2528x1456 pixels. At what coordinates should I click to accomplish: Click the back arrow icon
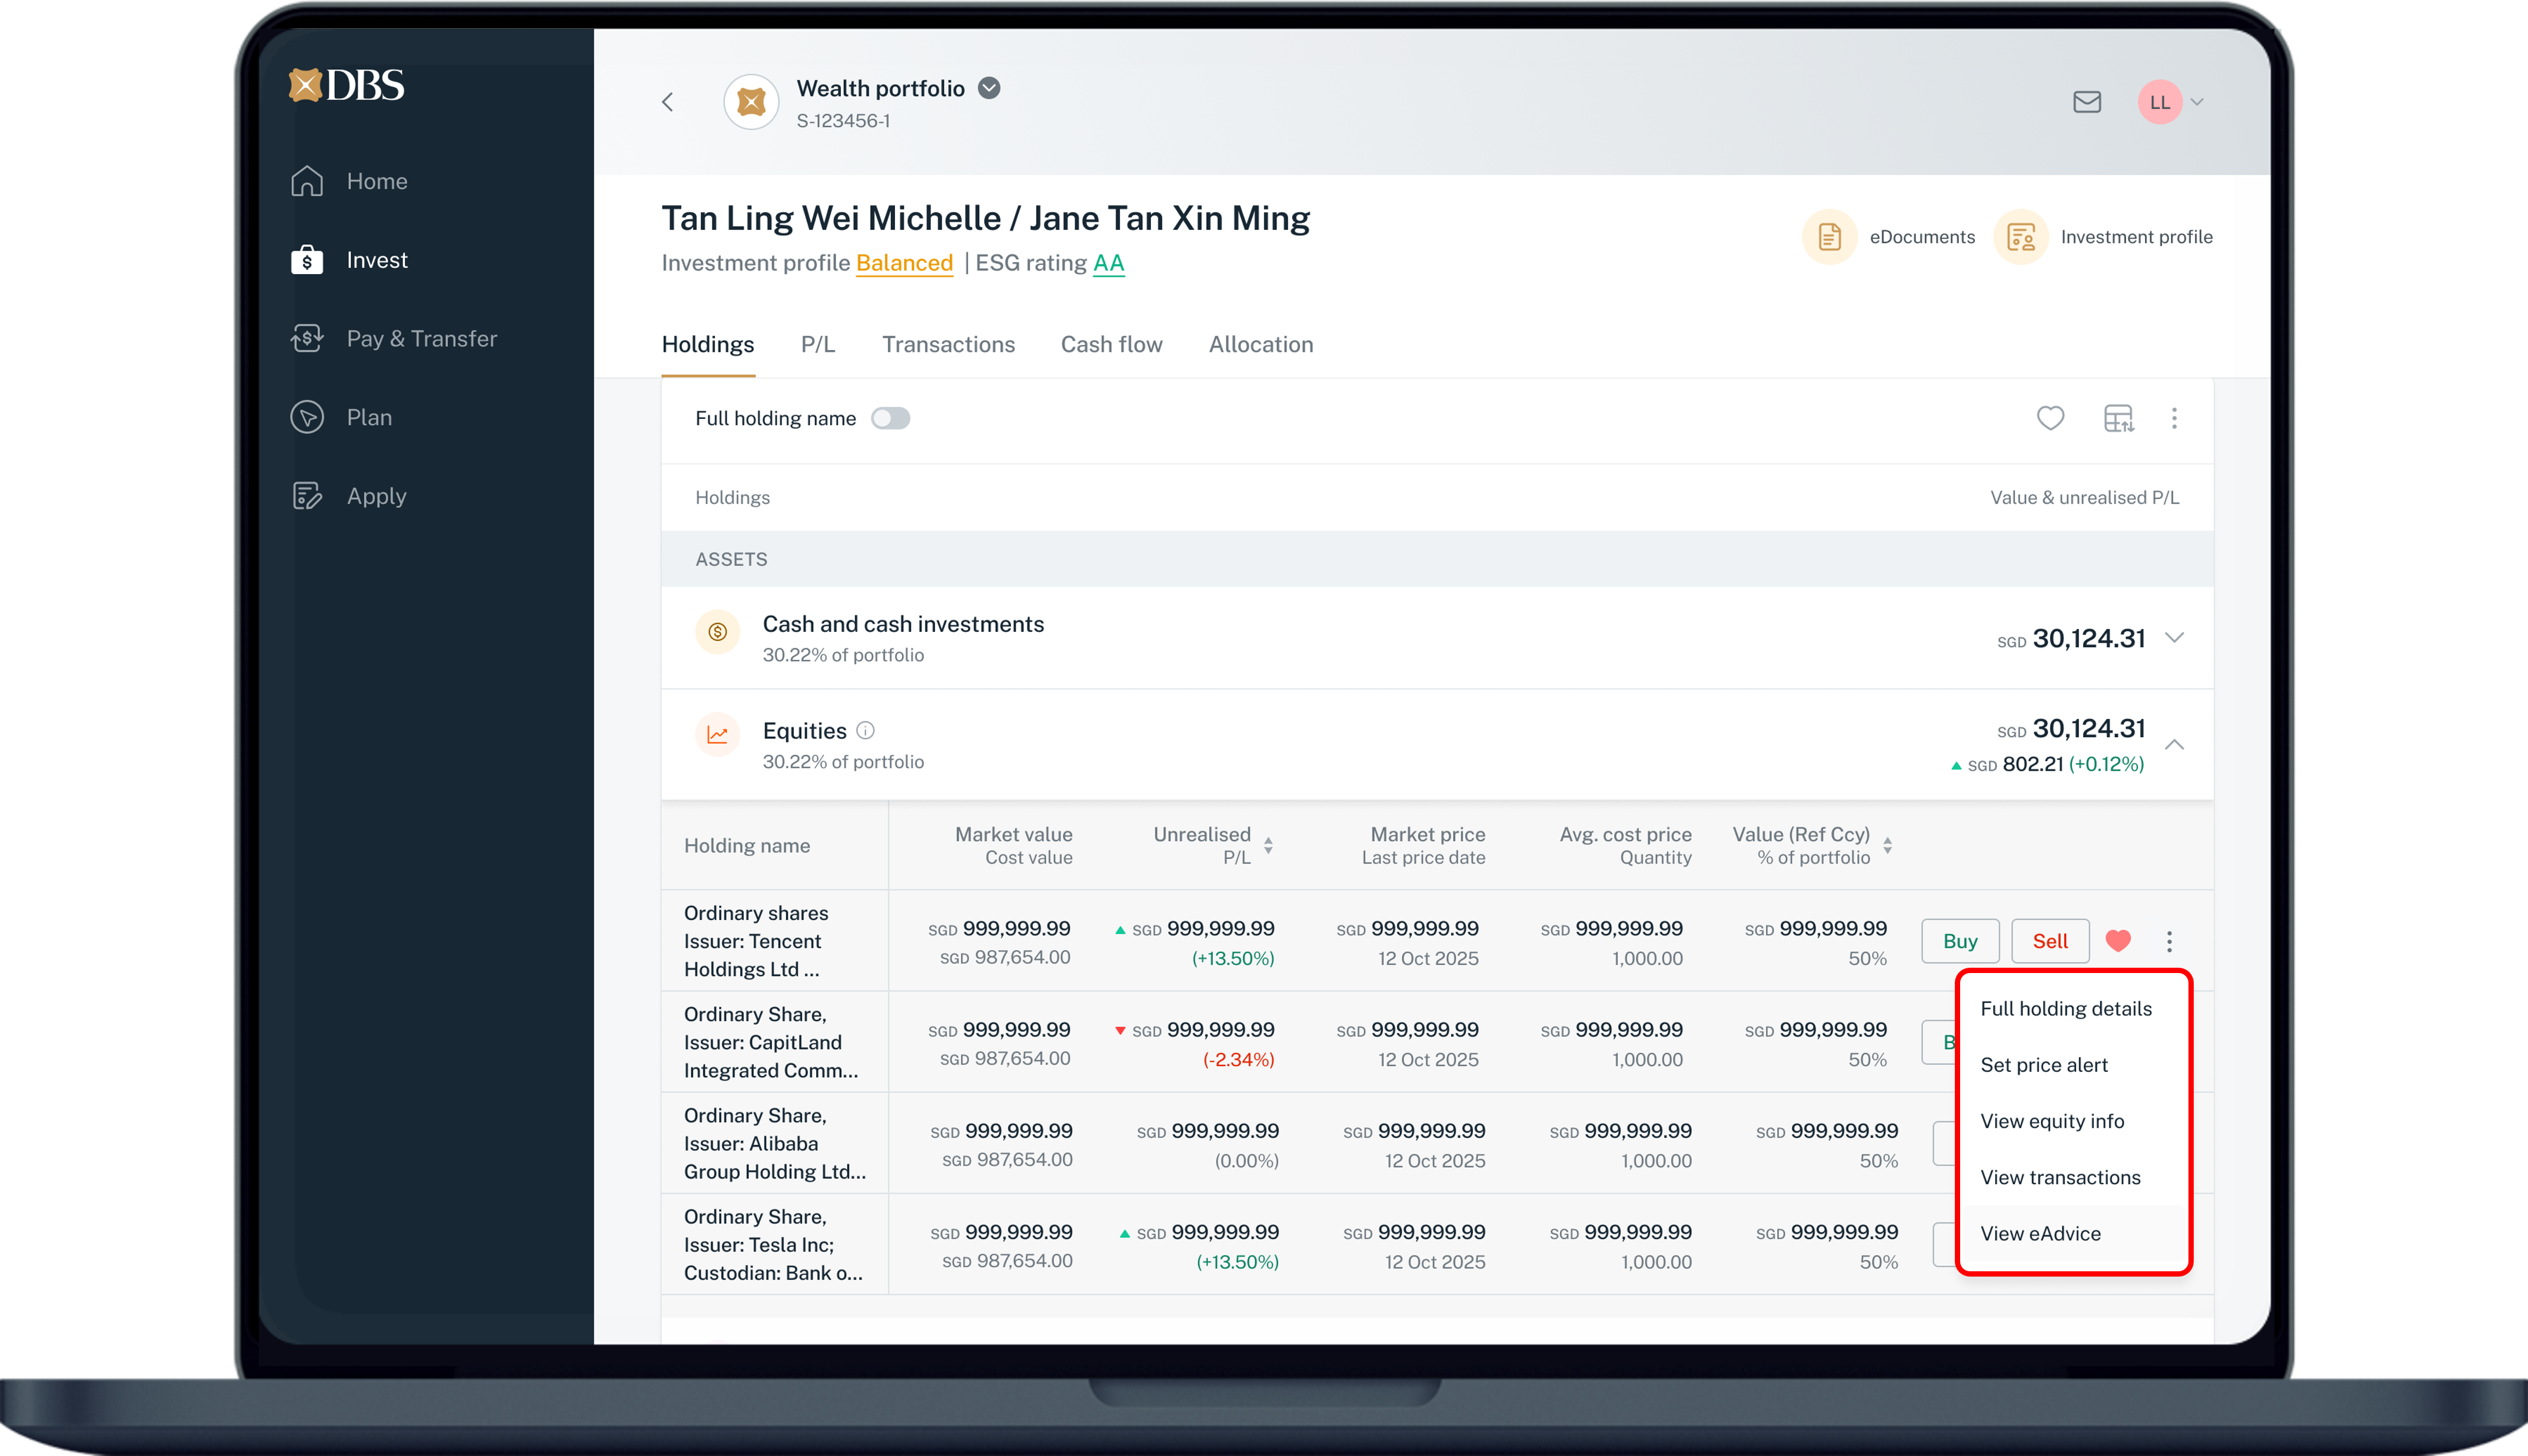click(x=668, y=102)
